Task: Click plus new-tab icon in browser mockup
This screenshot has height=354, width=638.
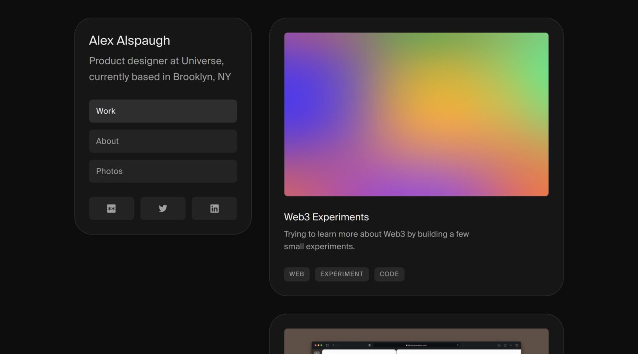Action: click(x=511, y=345)
